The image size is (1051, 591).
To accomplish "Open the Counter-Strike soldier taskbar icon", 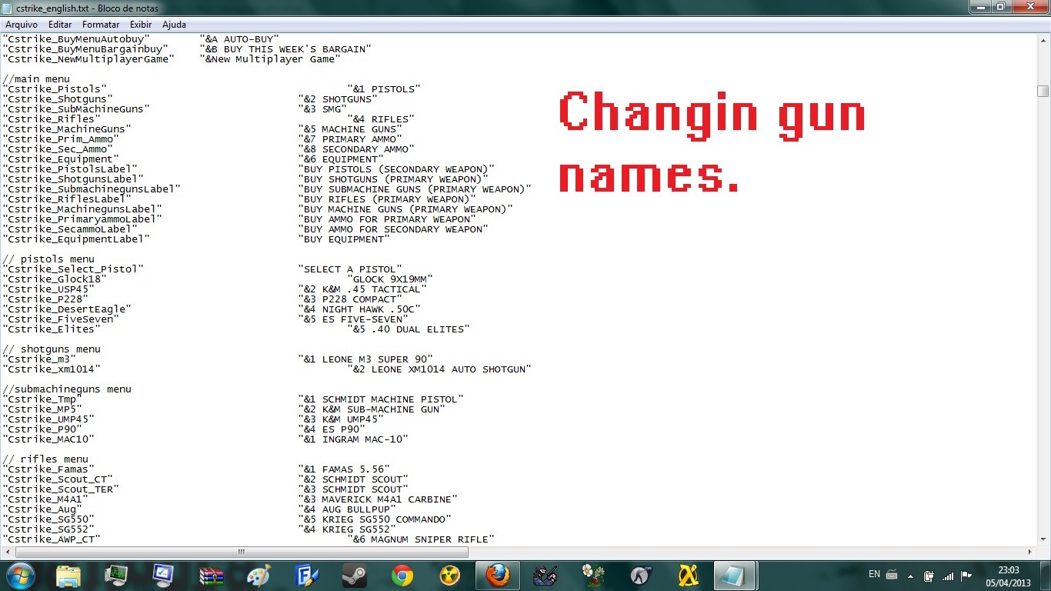I will coord(546,575).
